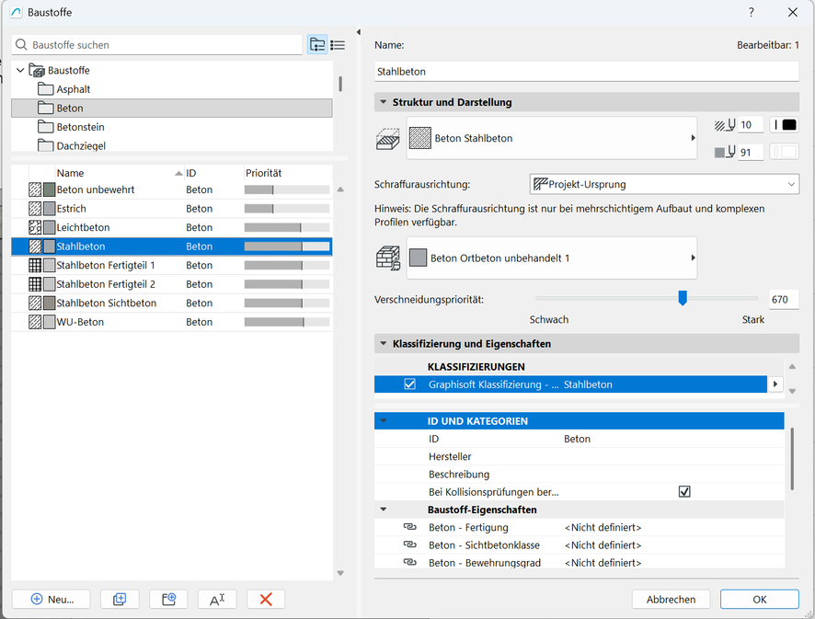
Task: Click hatch icon of Estrich row
Action: [35, 209]
